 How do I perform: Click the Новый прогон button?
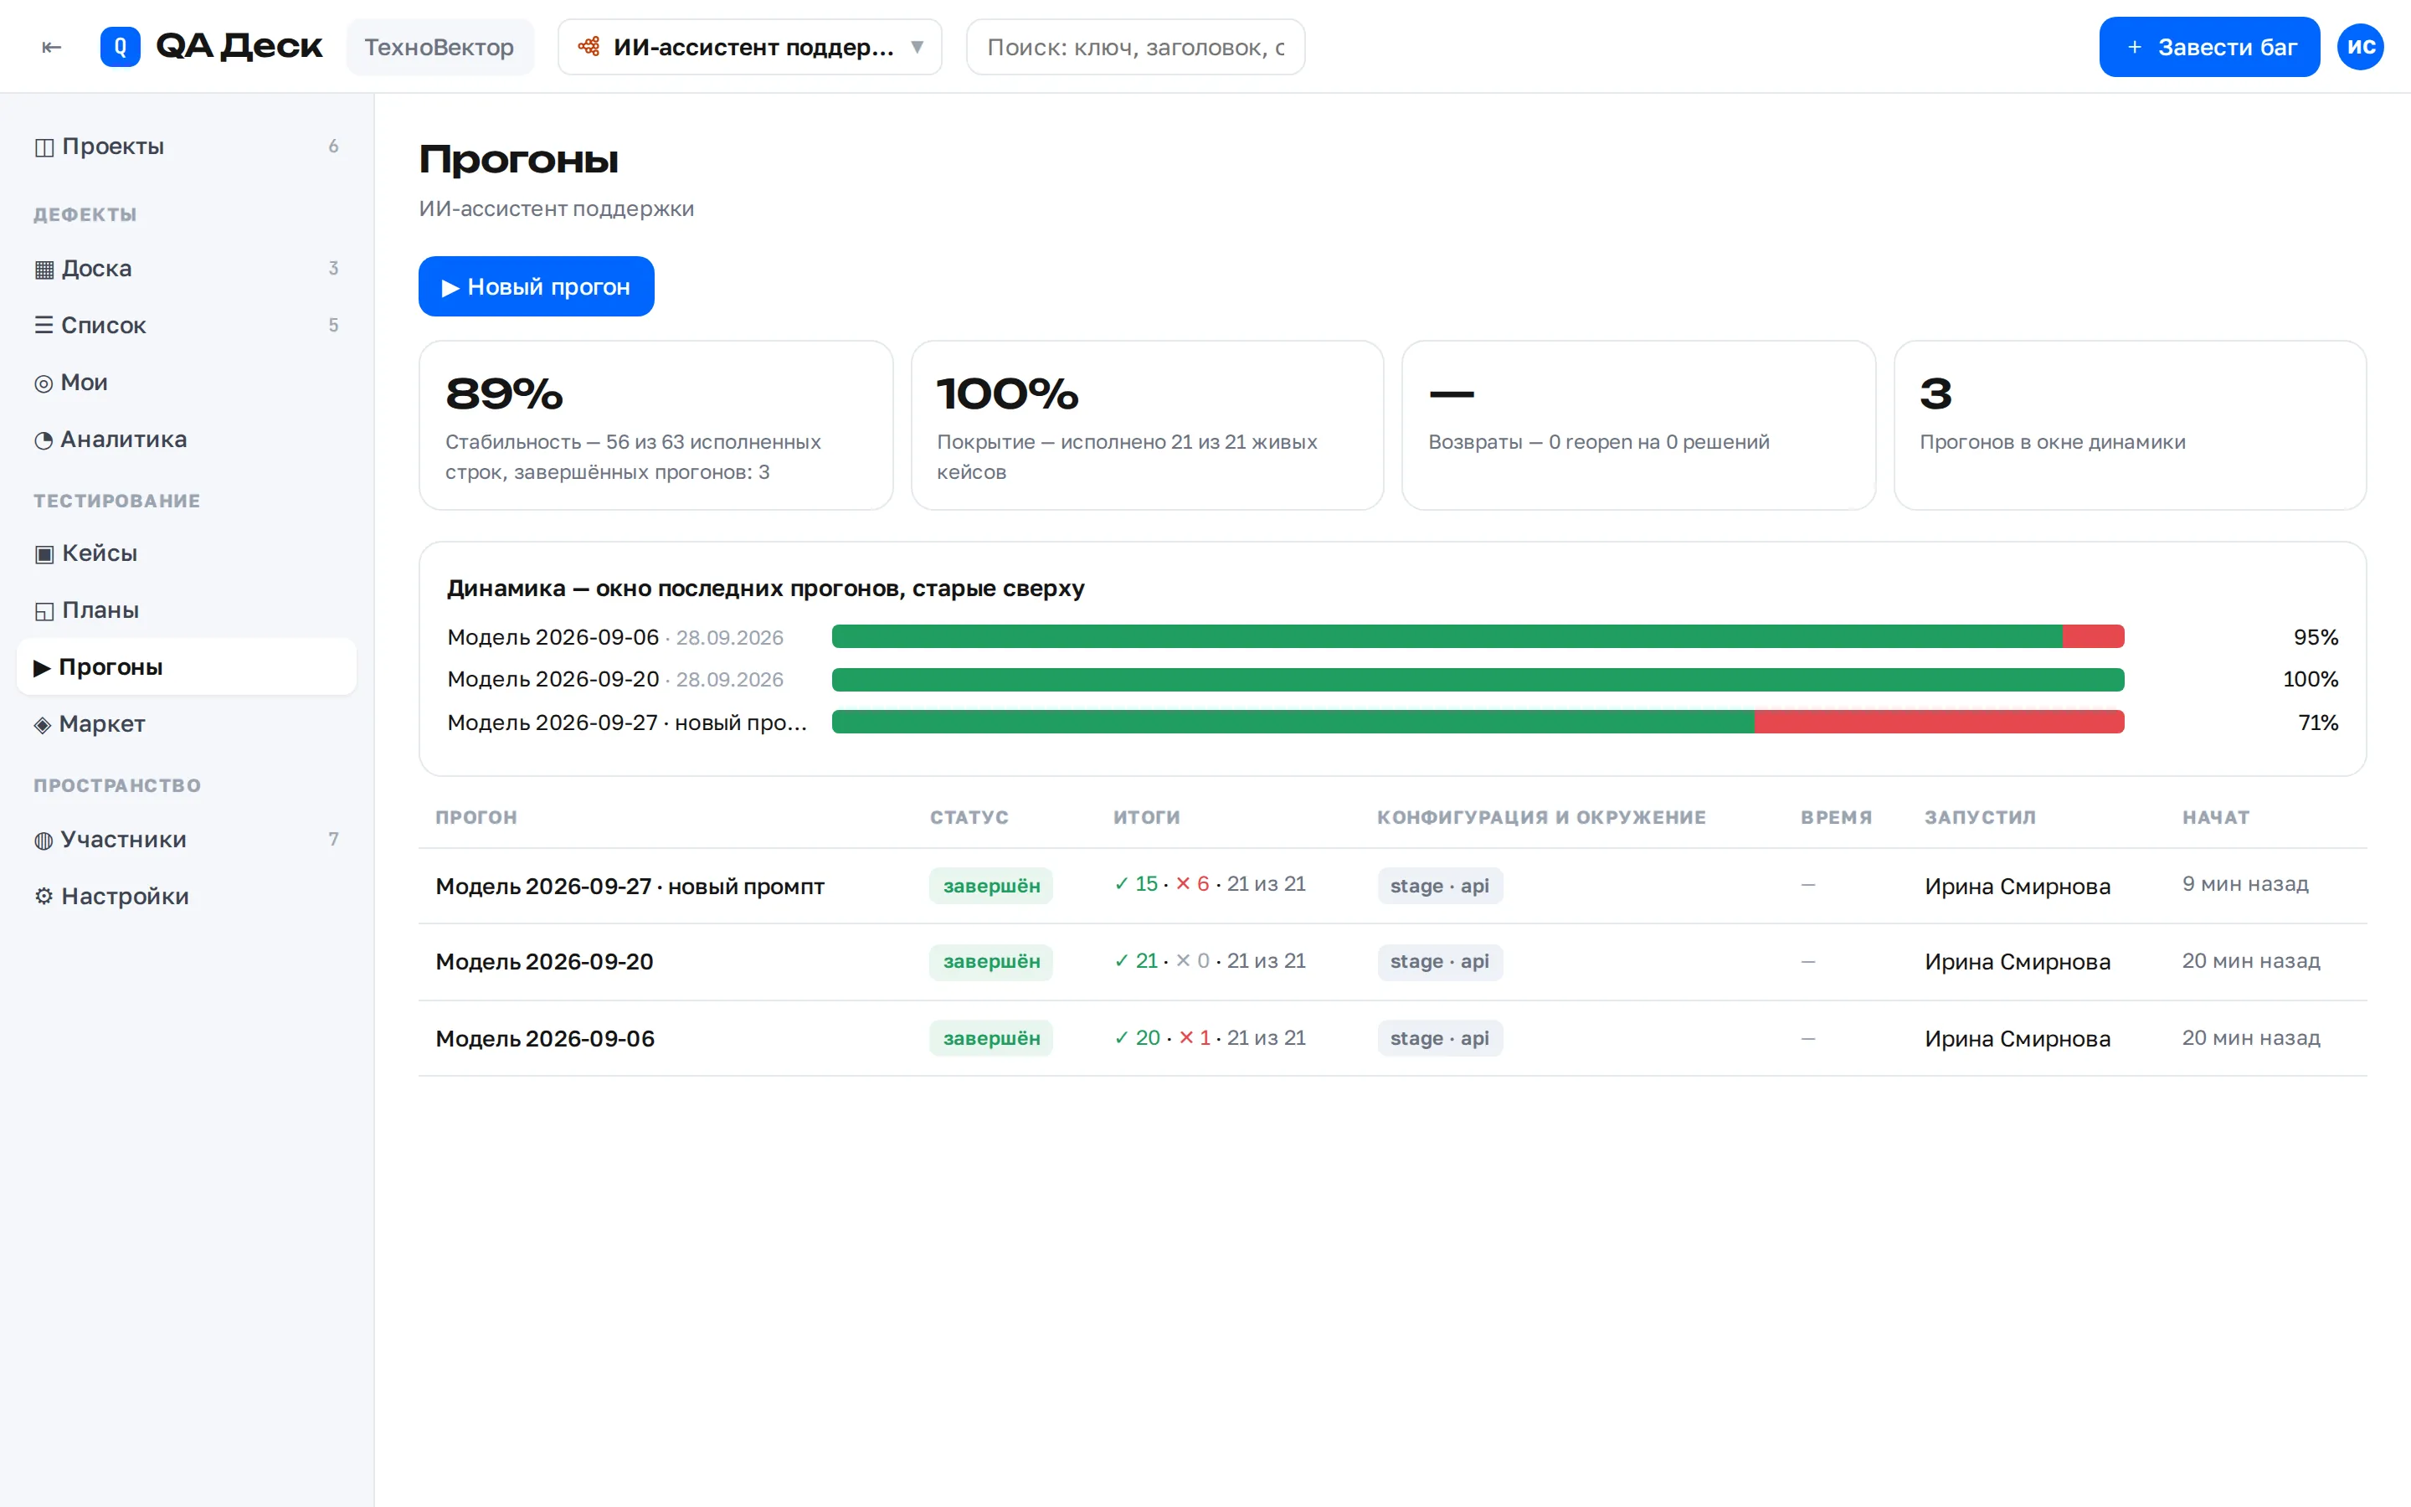pyautogui.click(x=536, y=286)
